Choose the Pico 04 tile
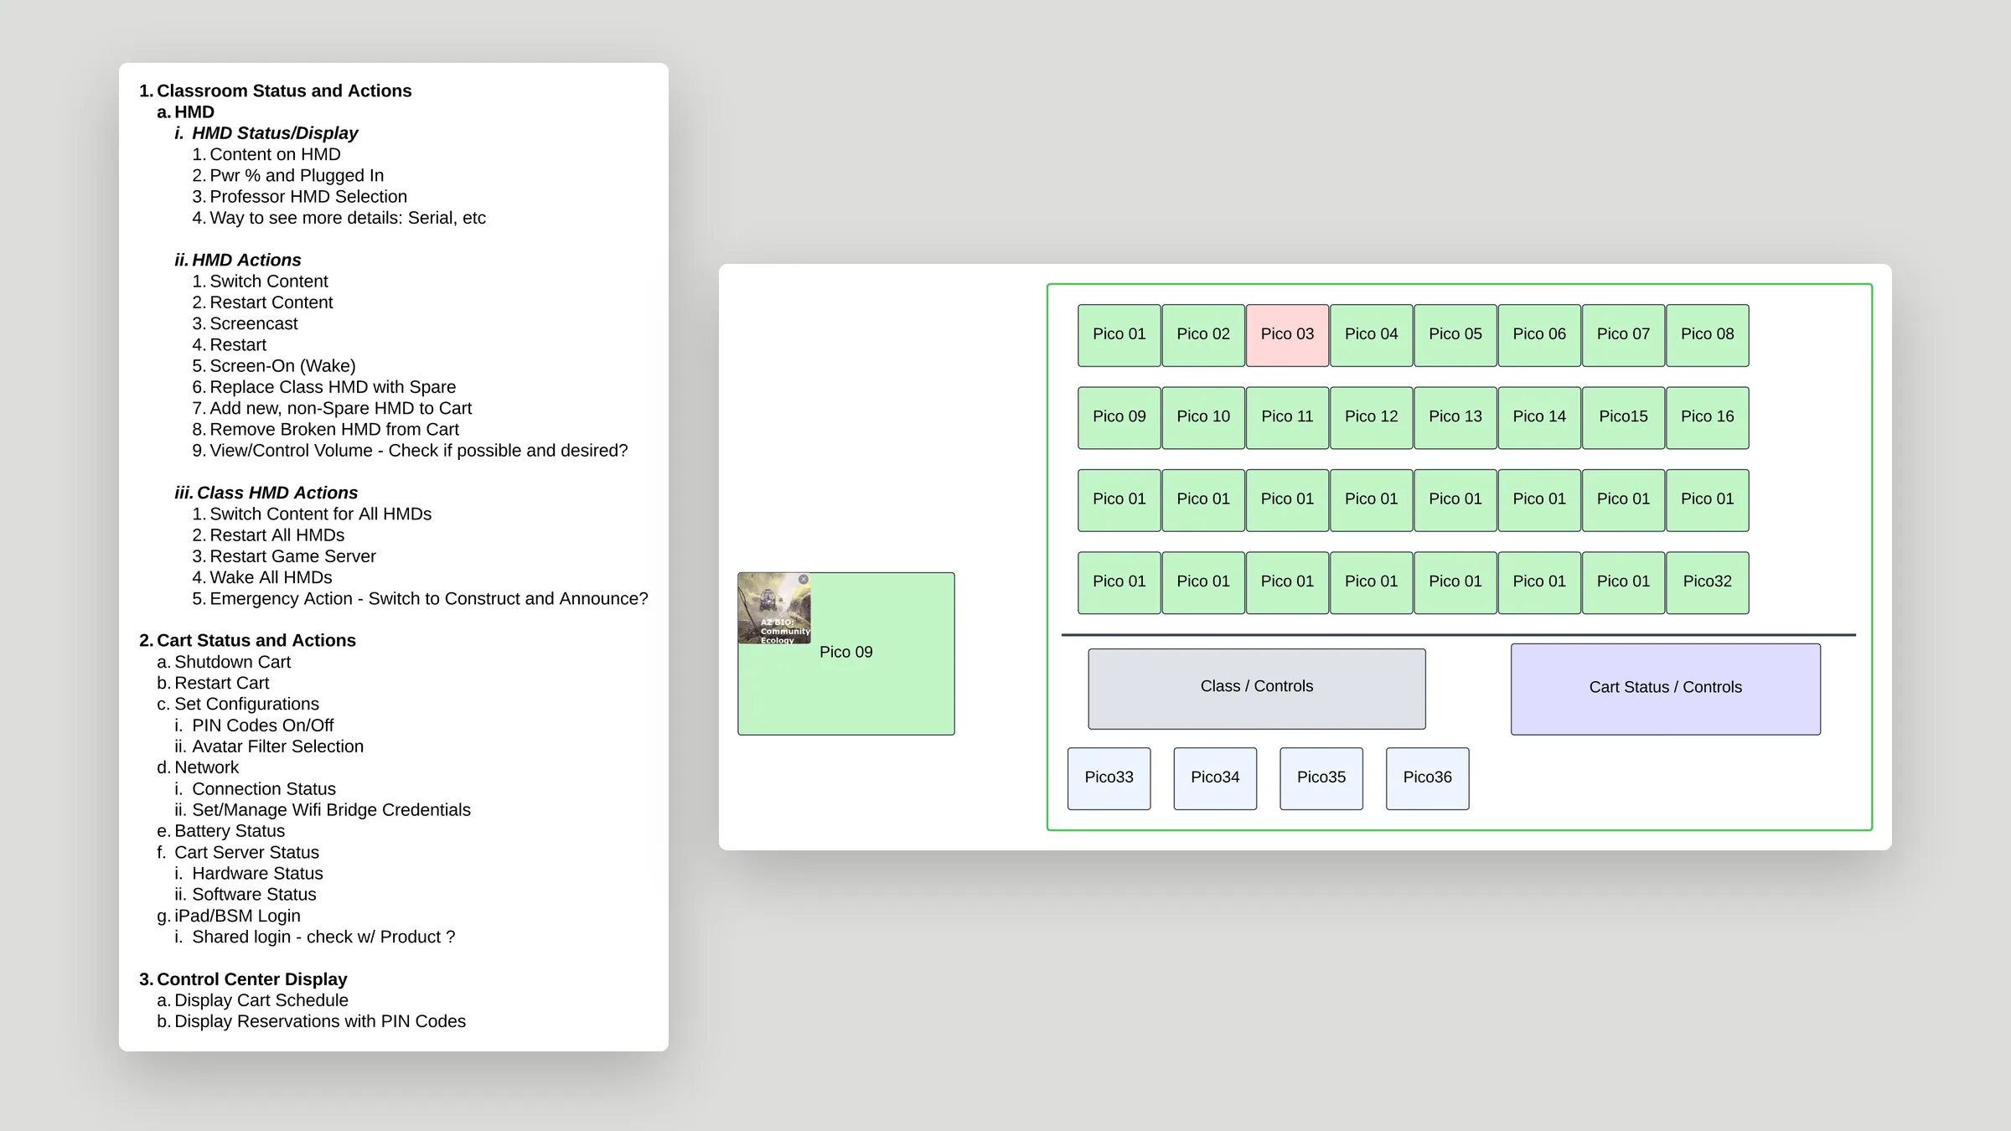The height and width of the screenshot is (1131, 2011). pyautogui.click(x=1372, y=334)
